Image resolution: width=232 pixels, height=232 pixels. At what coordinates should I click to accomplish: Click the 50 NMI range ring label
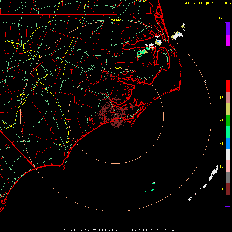click(x=116, y=68)
